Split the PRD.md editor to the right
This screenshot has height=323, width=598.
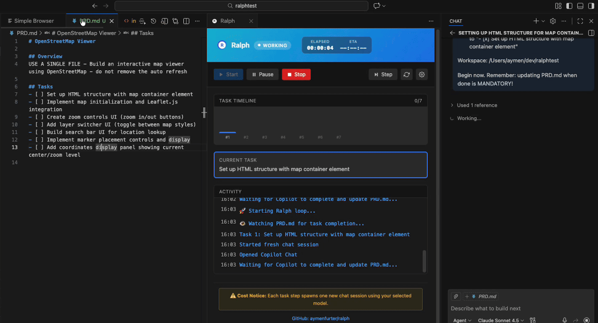coord(186,21)
